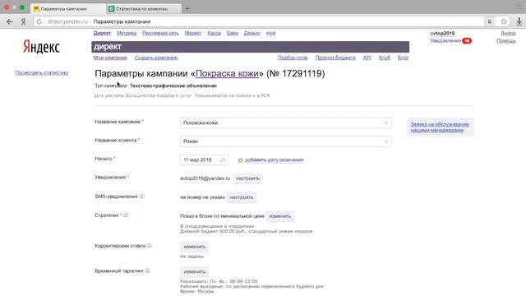The width and height of the screenshot is (526, 296).
Task: Open help icon next to Стратегия
Action: 126,215
